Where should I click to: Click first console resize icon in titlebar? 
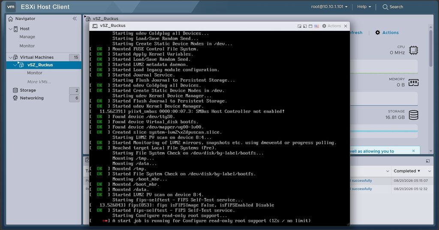pos(299,26)
